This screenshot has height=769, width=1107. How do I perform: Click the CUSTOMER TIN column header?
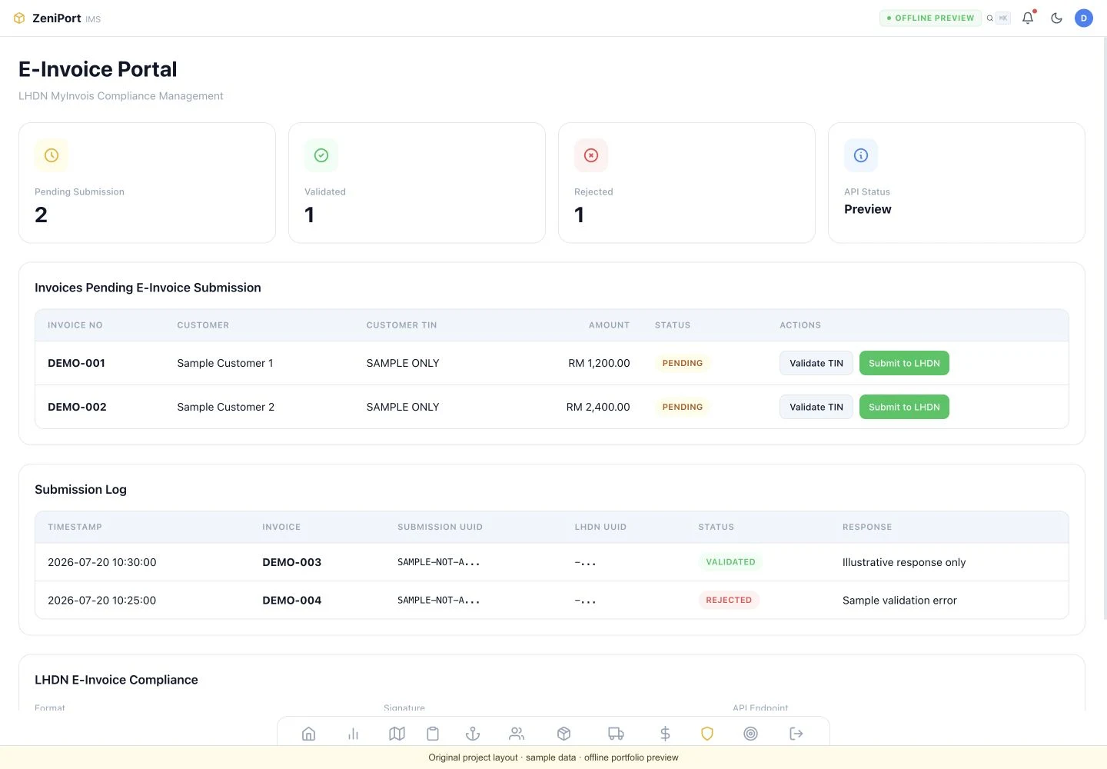(401, 325)
